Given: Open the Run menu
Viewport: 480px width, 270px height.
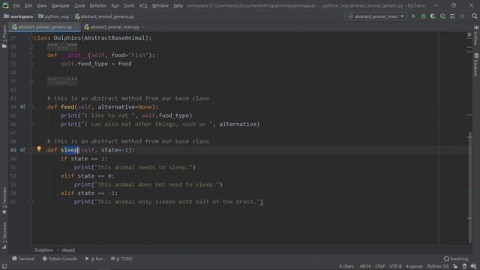Looking at the screenshot, I should pyautogui.click(x=115, y=5).
